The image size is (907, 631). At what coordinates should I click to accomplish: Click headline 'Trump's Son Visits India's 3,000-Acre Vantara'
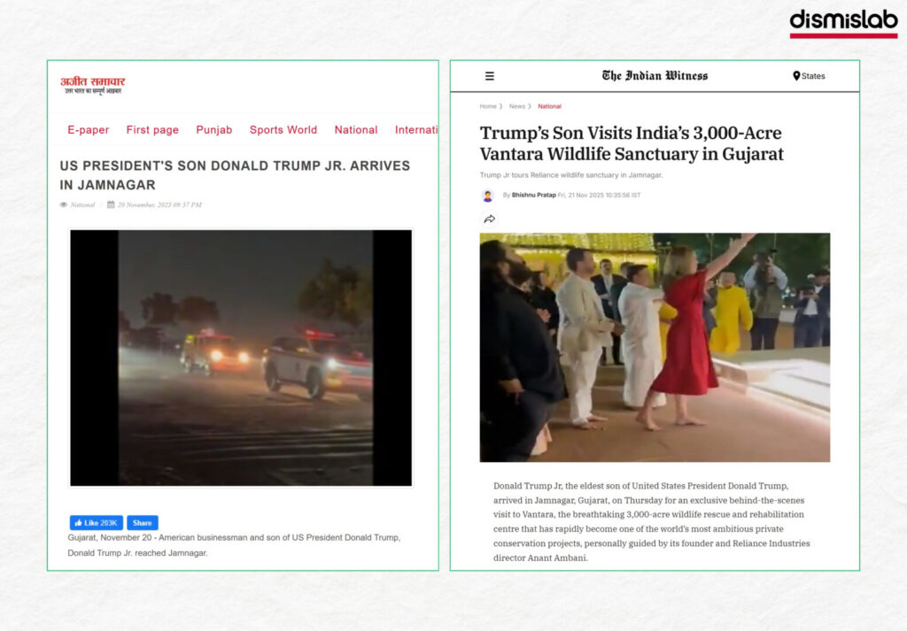pyautogui.click(x=632, y=143)
